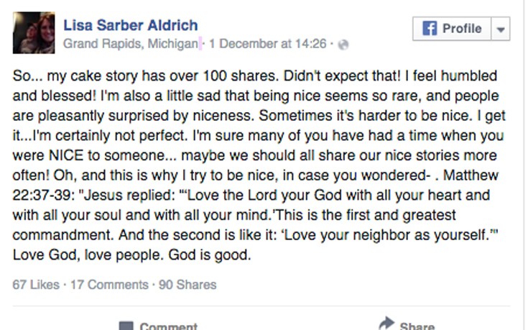The height and width of the screenshot is (330, 528).
Task: Click the globe public audience icon
Action: 343,45
